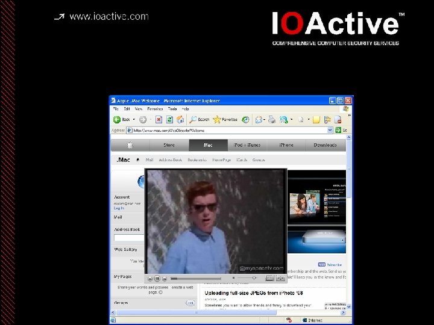Click the vertical scrollbar down arrow
The image size is (434, 325).
pyautogui.click(x=349, y=306)
